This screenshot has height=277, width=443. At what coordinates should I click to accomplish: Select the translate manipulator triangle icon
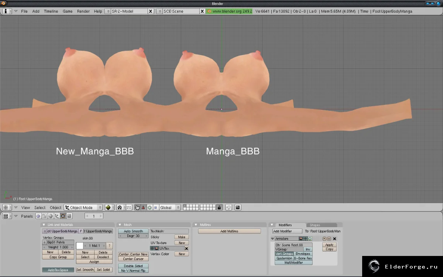click(144, 208)
